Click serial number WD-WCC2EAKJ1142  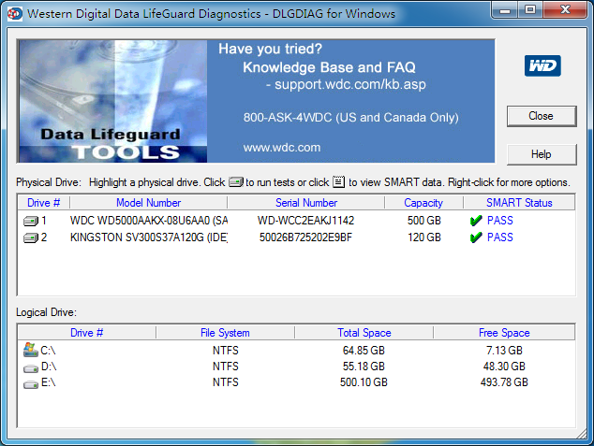coord(305,221)
